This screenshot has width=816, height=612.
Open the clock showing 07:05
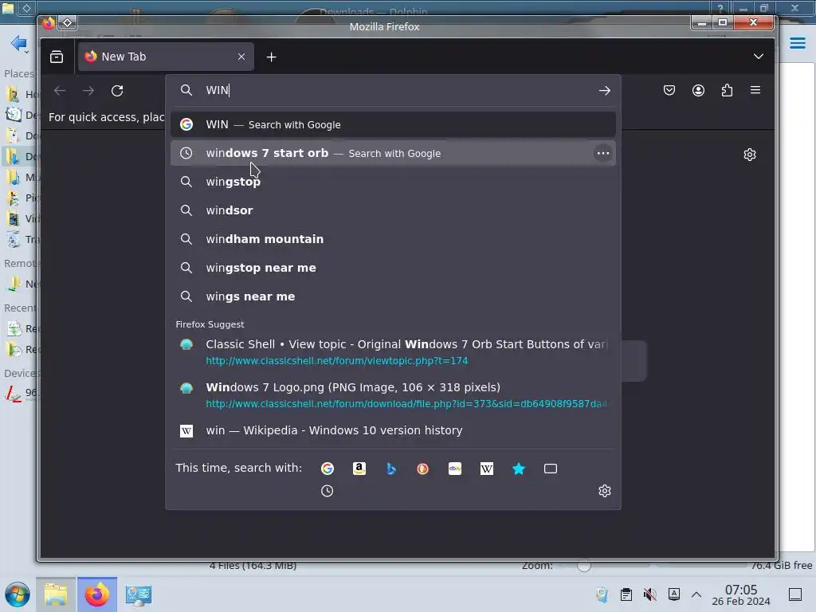(x=741, y=594)
